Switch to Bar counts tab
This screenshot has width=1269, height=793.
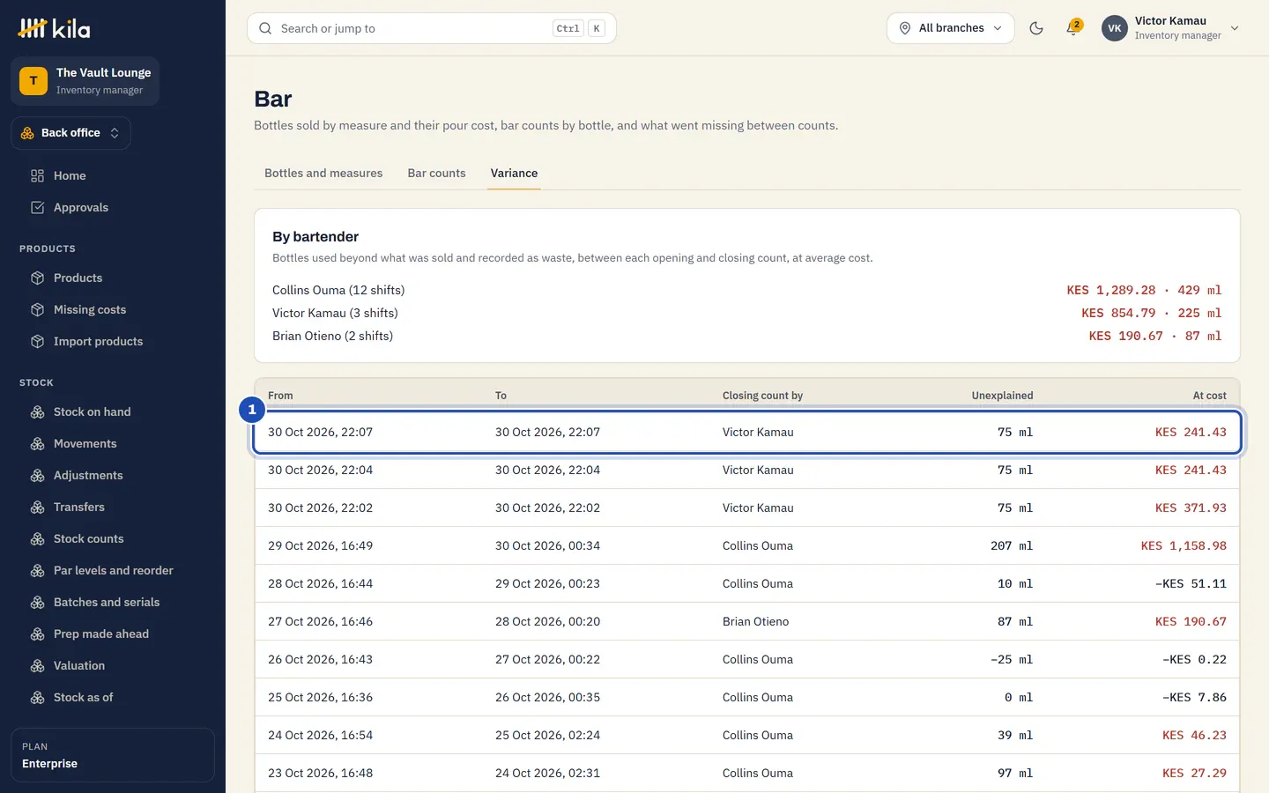tap(436, 173)
